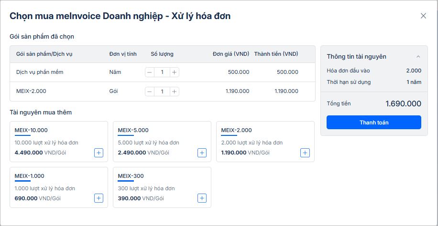The width and height of the screenshot is (438, 226).
Task: Close the purchase dialog
Action: pyautogui.click(x=424, y=16)
